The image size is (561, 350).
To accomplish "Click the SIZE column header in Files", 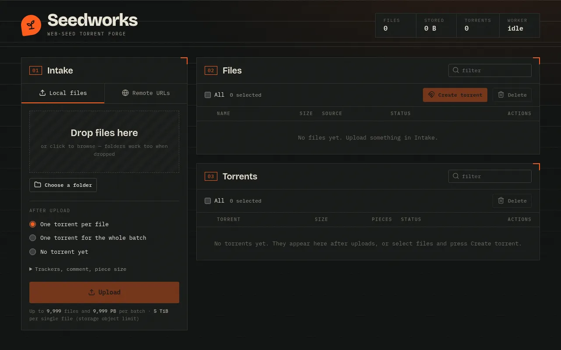I will 306,113.
